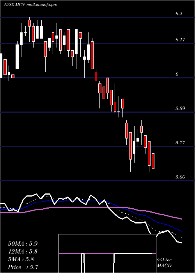
Task: Click the 6.11 price level label
Action: 180,40
